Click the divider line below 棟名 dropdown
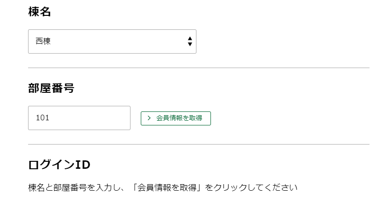Screen dimensions: 384x214 tap(198, 68)
